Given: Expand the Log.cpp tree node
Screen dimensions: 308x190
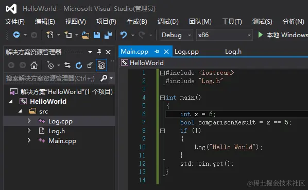Looking at the screenshot, I should pos(29,121).
